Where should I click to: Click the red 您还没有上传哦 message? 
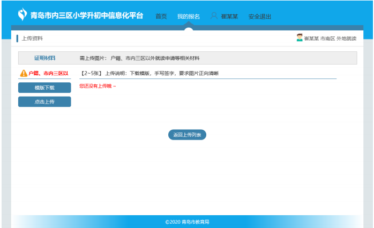[x=98, y=86]
